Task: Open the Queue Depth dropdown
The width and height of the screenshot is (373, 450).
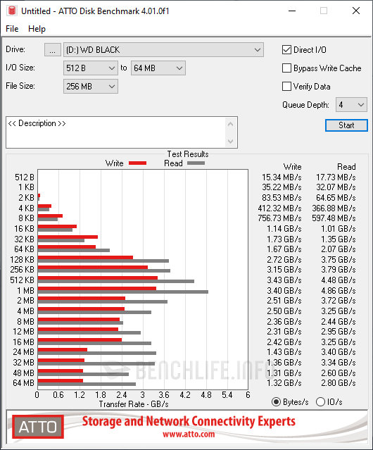Action: click(351, 105)
